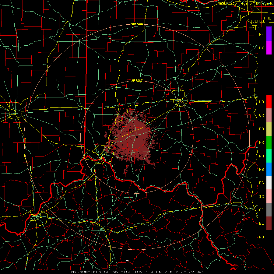Click the DS white legend swatch
The height and width of the screenshot is (274, 274).
[269, 183]
